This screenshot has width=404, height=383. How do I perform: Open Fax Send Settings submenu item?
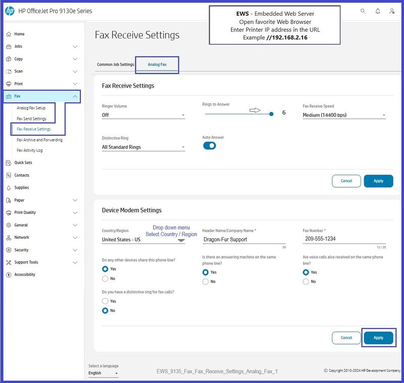pos(31,119)
